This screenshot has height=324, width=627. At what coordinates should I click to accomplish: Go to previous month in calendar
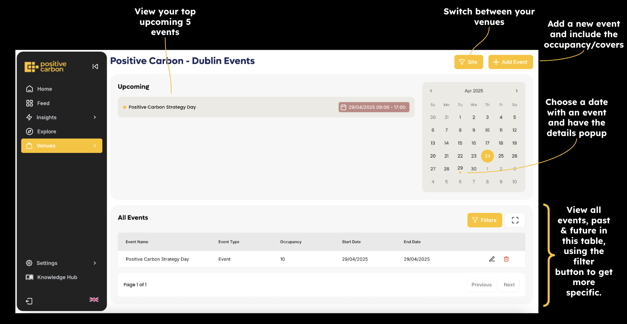431,91
